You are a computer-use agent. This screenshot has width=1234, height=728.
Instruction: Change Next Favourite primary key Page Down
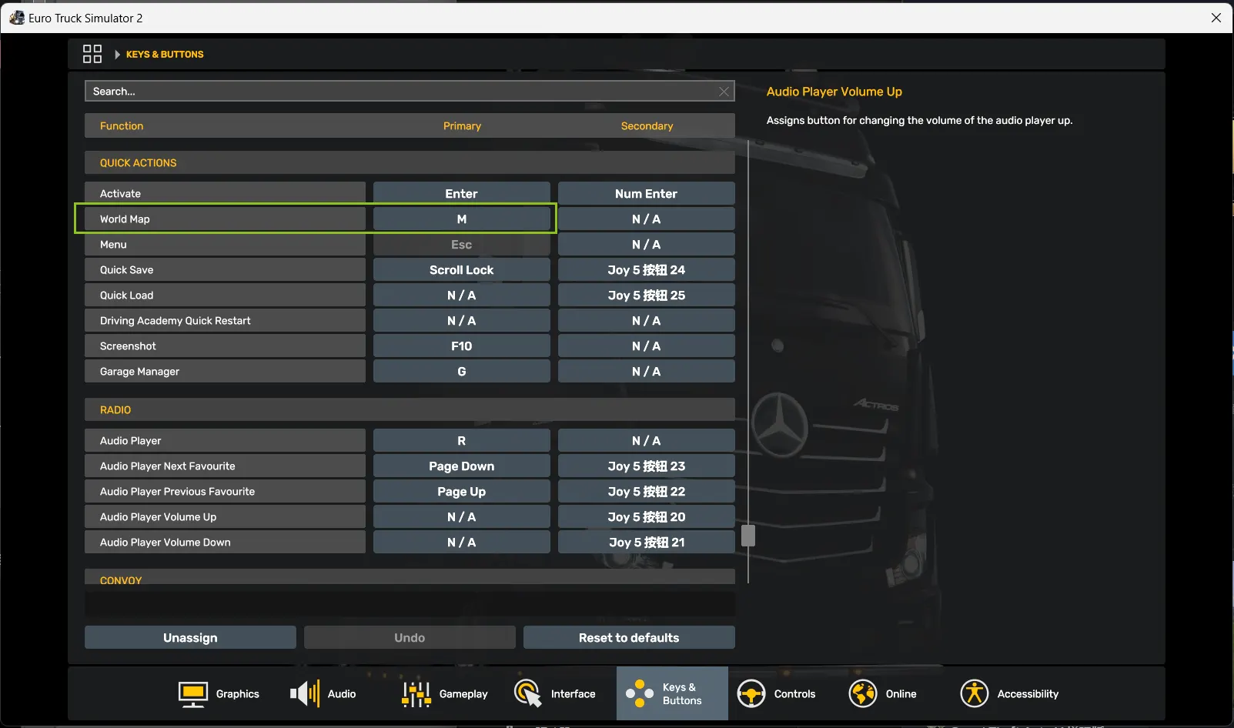click(462, 466)
